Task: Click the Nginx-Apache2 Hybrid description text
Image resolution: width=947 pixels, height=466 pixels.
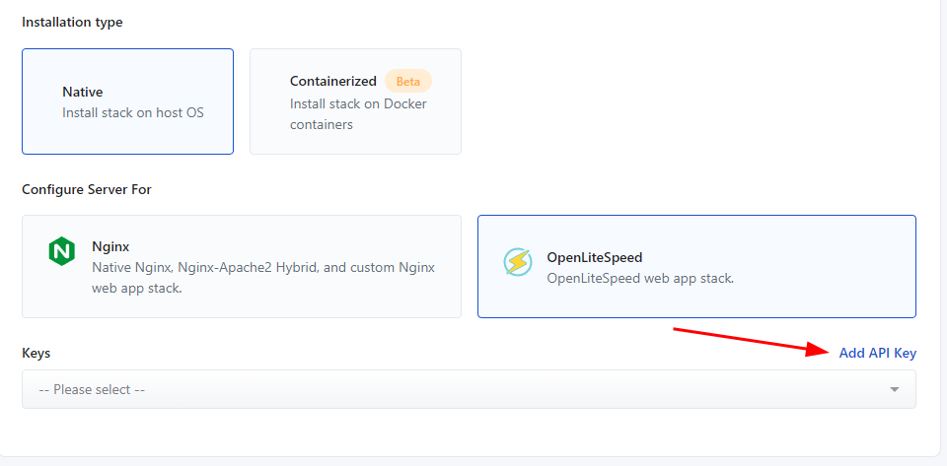Action: (x=262, y=267)
